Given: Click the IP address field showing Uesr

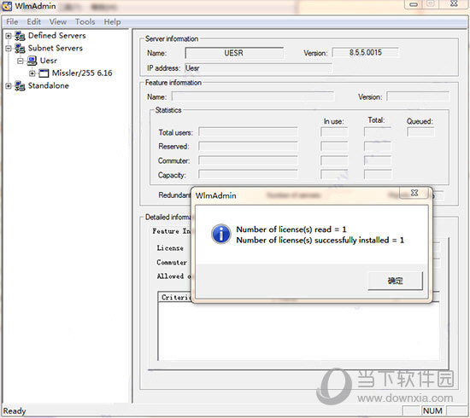Looking at the screenshot, I should [x=259, y=68].
